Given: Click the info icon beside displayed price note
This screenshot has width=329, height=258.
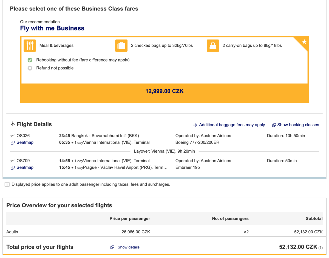Looking at the screenshot, I should coord(7,185).
